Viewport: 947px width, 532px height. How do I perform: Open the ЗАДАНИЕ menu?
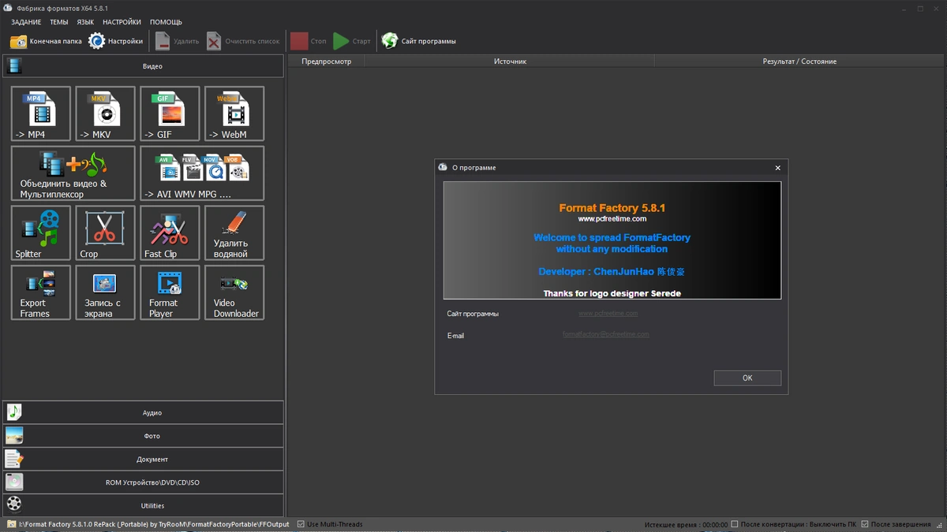[x=26, y=22]
